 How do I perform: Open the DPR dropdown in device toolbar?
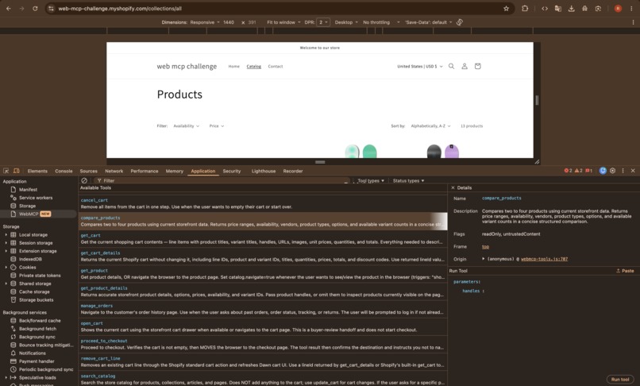tap(323, 22)
